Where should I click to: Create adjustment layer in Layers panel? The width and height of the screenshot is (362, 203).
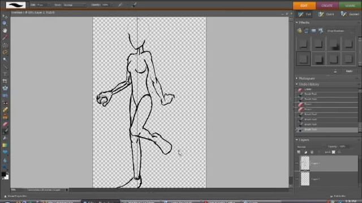click(x=305, y=152)
